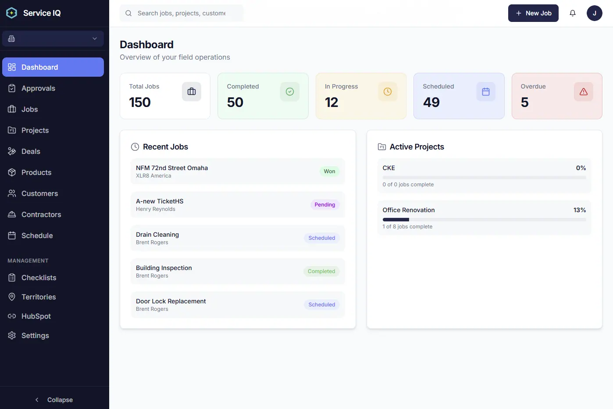The image size is (613, 409).
Task: Click the Approvals clipboard icon in sidebar
Action: click(x=12, y=88)
